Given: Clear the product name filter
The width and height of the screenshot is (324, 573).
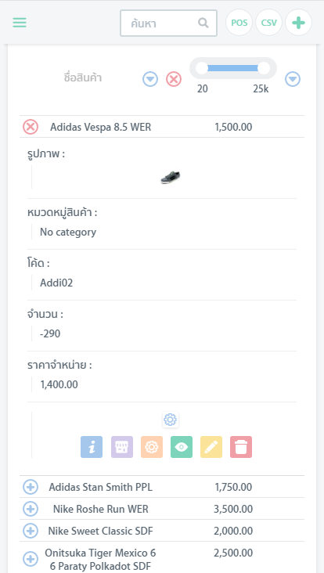Looking at the screenshot, I should coord(174,79).
